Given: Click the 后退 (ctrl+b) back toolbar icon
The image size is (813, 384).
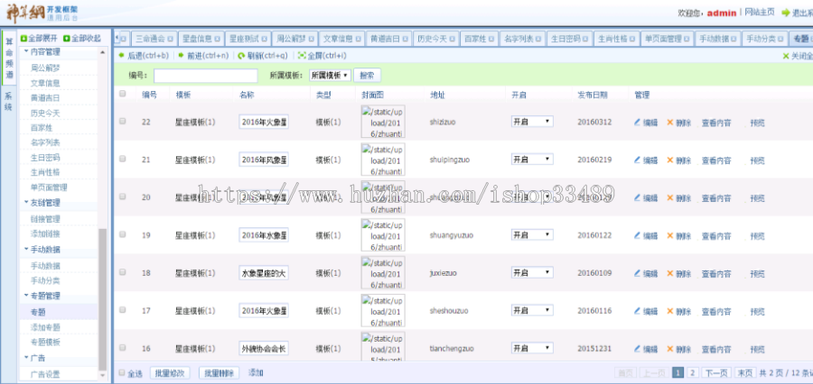Looking at the screenshot, I should 121,55.
